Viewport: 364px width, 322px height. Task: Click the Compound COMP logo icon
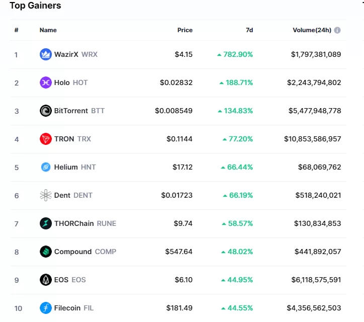(x=46, y=252)
